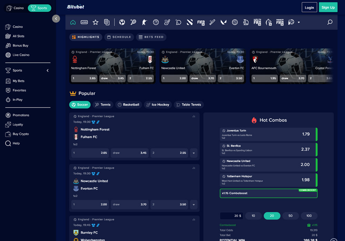Viewport: 345px width, 241px height.
Task: Select the ice hockey sport icon
Action: (x=167, y=22)
